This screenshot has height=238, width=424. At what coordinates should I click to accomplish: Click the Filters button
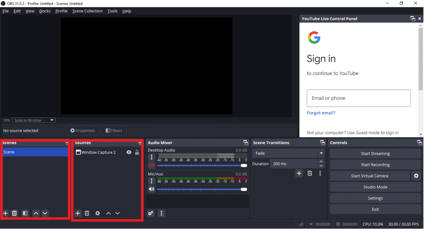114,131
